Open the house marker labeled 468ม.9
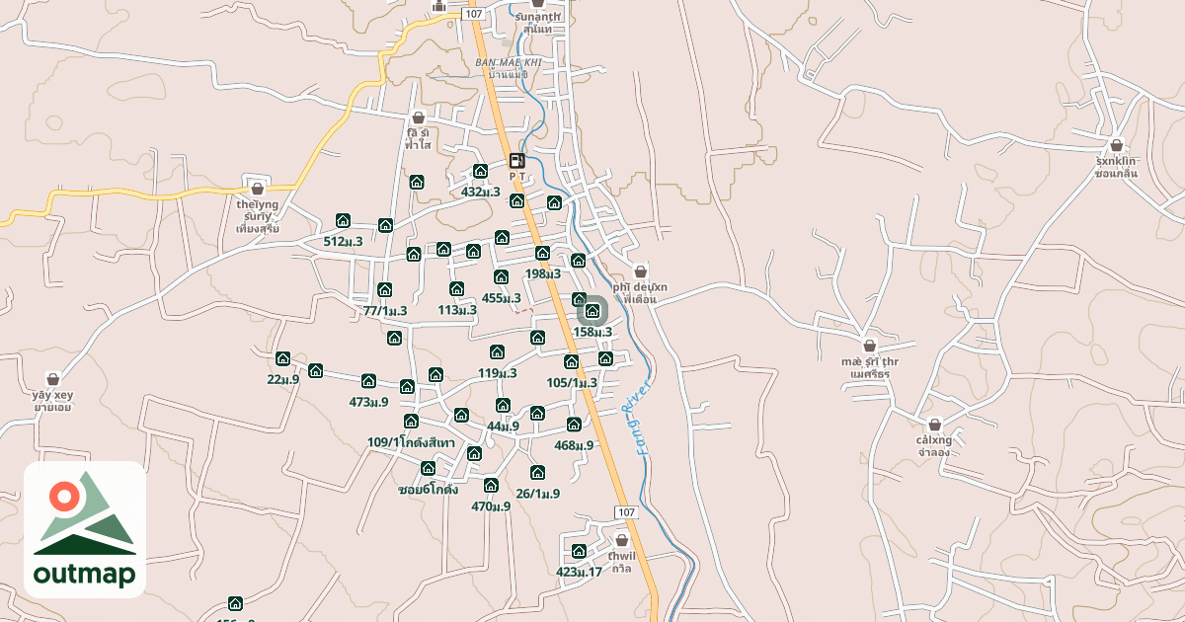Image resolution: width=1185 pixels, height=622 pixels. click(x=574, y=425)
